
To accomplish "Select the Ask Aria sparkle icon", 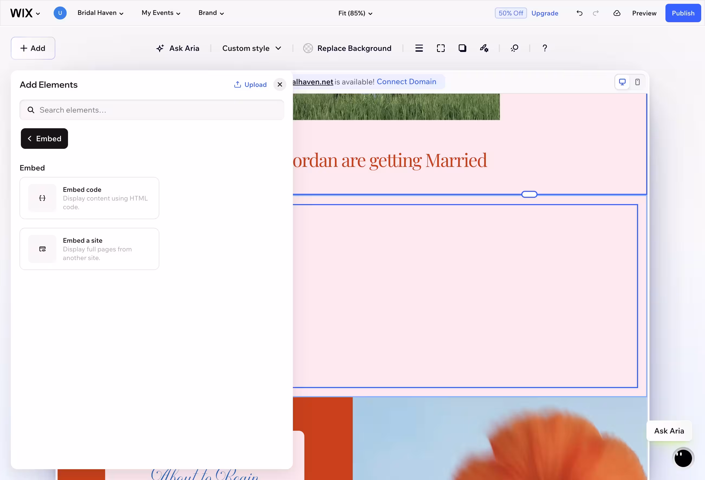I will (160, 48).
